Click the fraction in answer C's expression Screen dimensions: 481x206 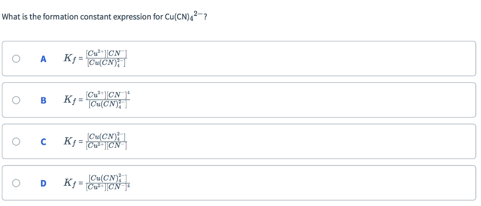[x=108, y=142]
